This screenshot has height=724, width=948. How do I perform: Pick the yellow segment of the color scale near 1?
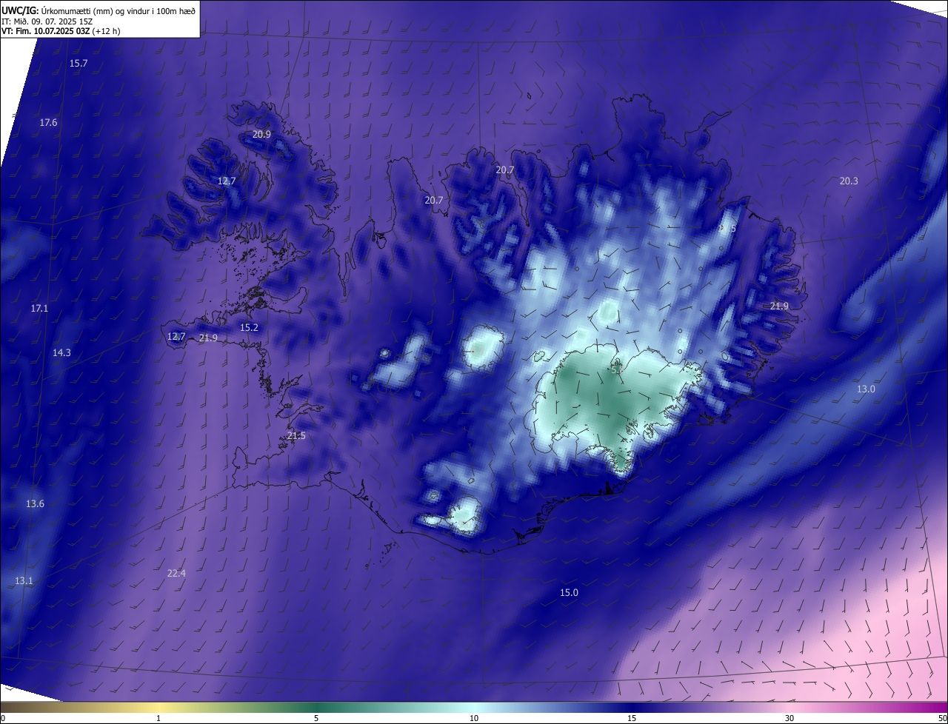[158, 707]
